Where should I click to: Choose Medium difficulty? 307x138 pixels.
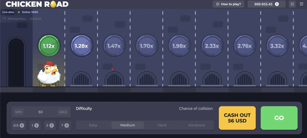(128, 125)
